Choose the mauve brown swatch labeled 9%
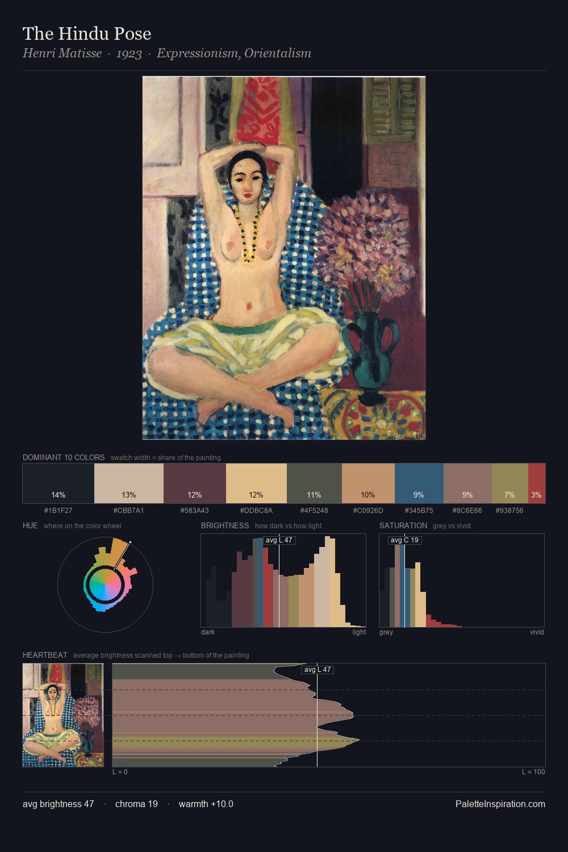This screenshot has width=568, height=852. 467,483
